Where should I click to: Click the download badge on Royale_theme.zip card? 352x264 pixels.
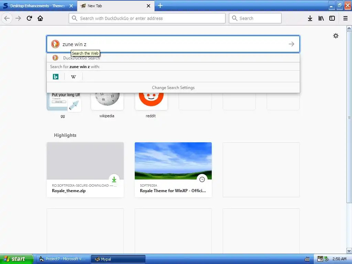point(114,179)
